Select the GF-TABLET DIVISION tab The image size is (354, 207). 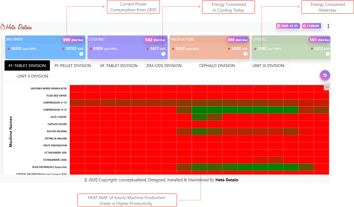[119, 65]
